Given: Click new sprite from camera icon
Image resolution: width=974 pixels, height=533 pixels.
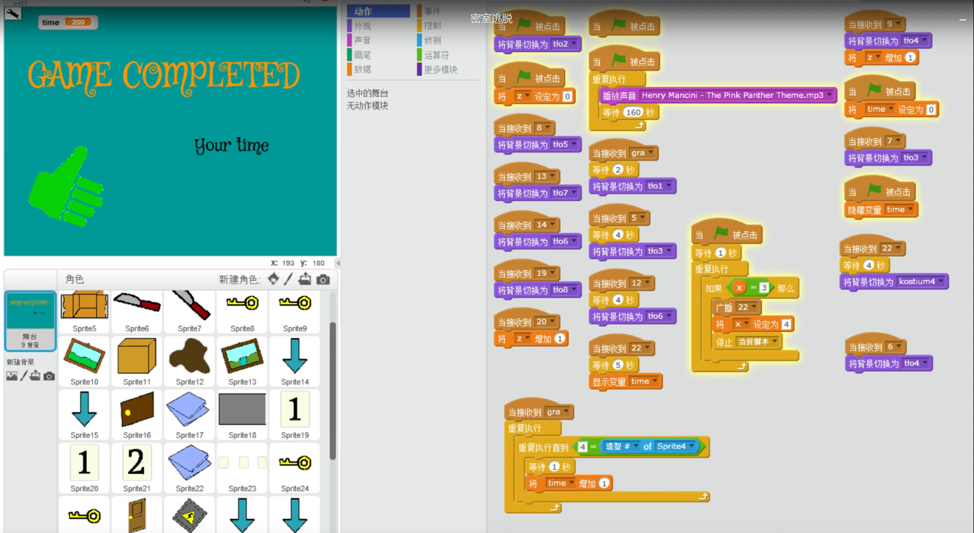Looking at the screenshot, I should click(x=323, y=280).
